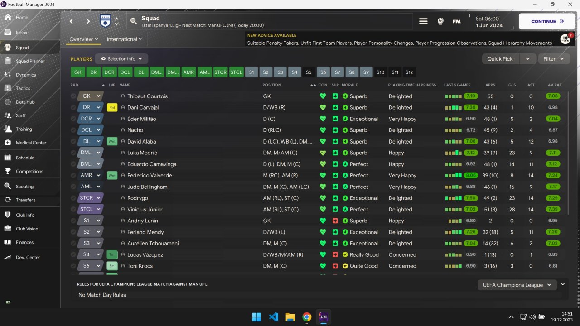580x326 pixels.
Task: Open Visual Studio Code from the taskbar
Action: (x=273, y=317)
